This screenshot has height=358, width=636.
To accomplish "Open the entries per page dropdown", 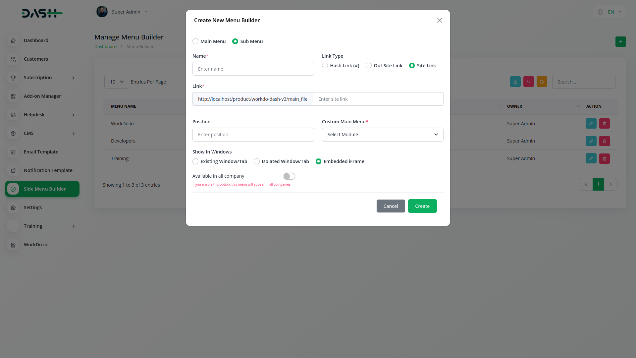I will [x=117, y=82].
